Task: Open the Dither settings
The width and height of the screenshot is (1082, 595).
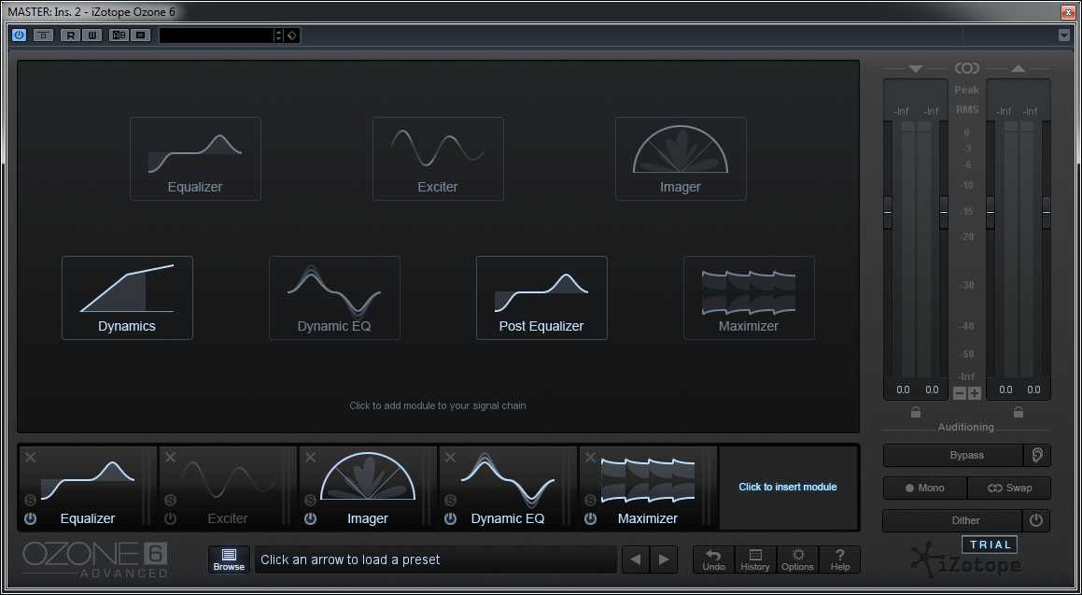Action: (951, 520)
